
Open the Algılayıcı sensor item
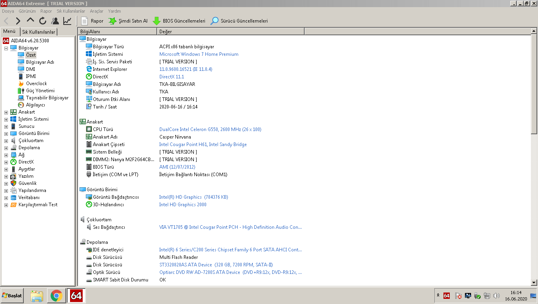click(x=36, y=104)
